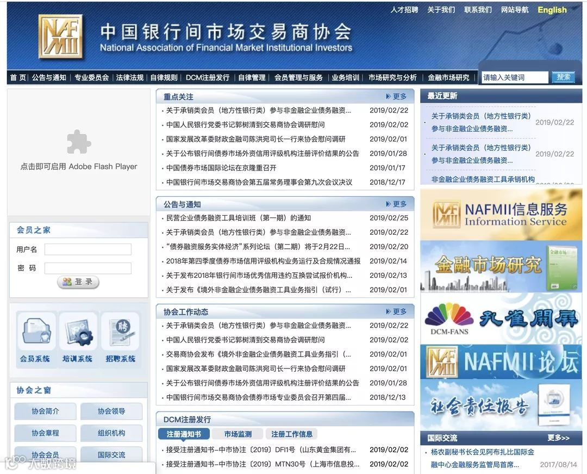Open the 孔雀开屏 DCM-FANS banner
This screenshot has width=587, height=474.
click(501, 318)
